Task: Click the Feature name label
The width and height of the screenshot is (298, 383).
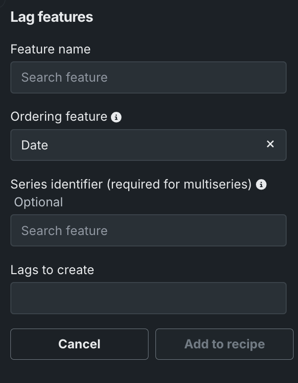Action: (x=50, y=49)
